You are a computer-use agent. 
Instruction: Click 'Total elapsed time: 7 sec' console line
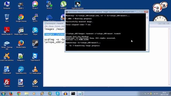tap(78, 25)
